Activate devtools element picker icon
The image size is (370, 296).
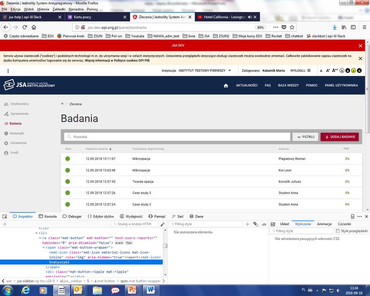coord(4,216)
